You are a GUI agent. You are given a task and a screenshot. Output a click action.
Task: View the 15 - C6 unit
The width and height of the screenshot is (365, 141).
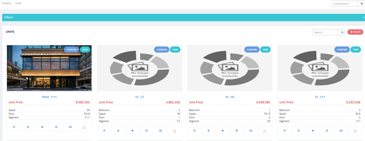265,49
